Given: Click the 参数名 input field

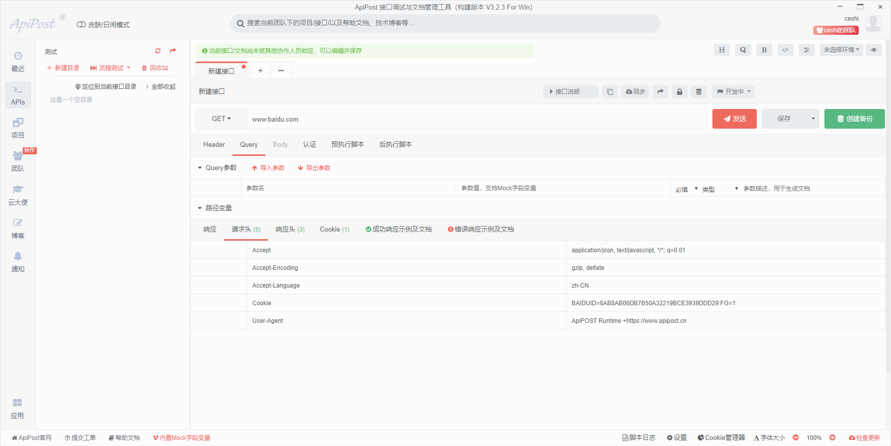Looking at the screenshot, I should coord(348,188).
